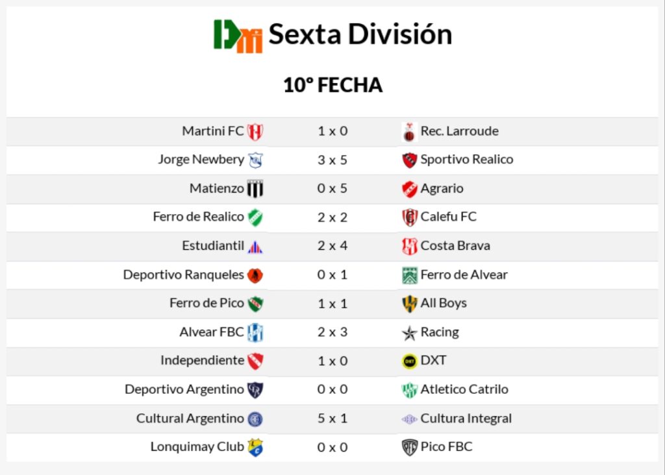Click the Pico FBC shield crest
Viewport: 665px width, 475px height.
(409, 448)
